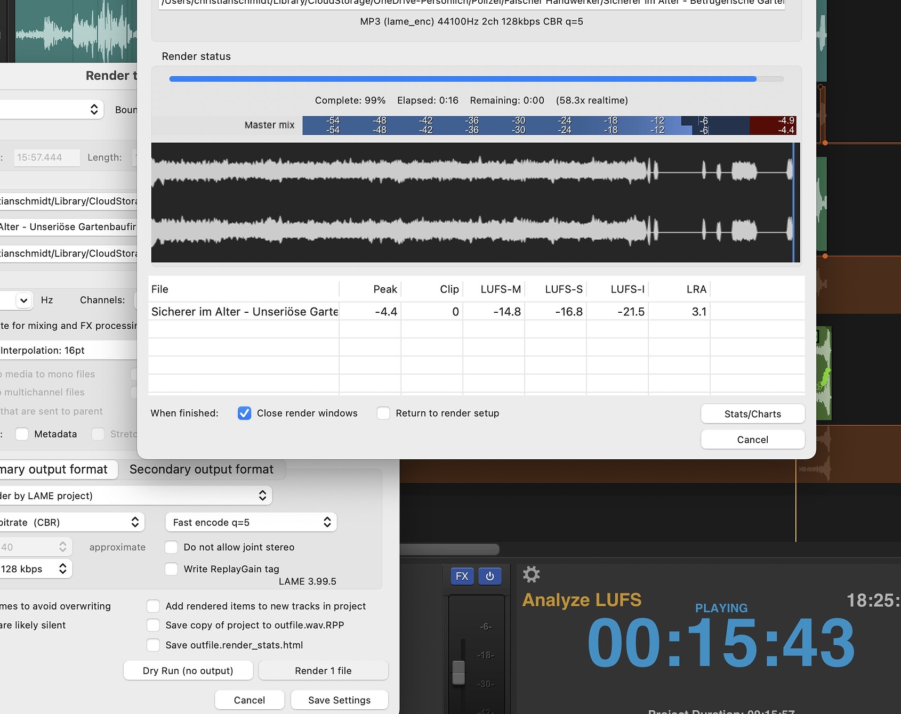
Task: Check Save copy of project to outfile.wav.RPP
Action: [153, 625]
